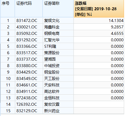The width and height of the screenshot is (125, 116).
Task: Select security code 833366.OC
Action: point(27,46)
